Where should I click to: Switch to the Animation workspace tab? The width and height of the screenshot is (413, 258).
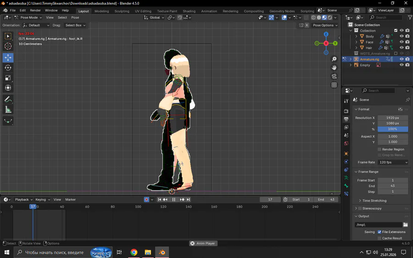click(x=209, y=11)
